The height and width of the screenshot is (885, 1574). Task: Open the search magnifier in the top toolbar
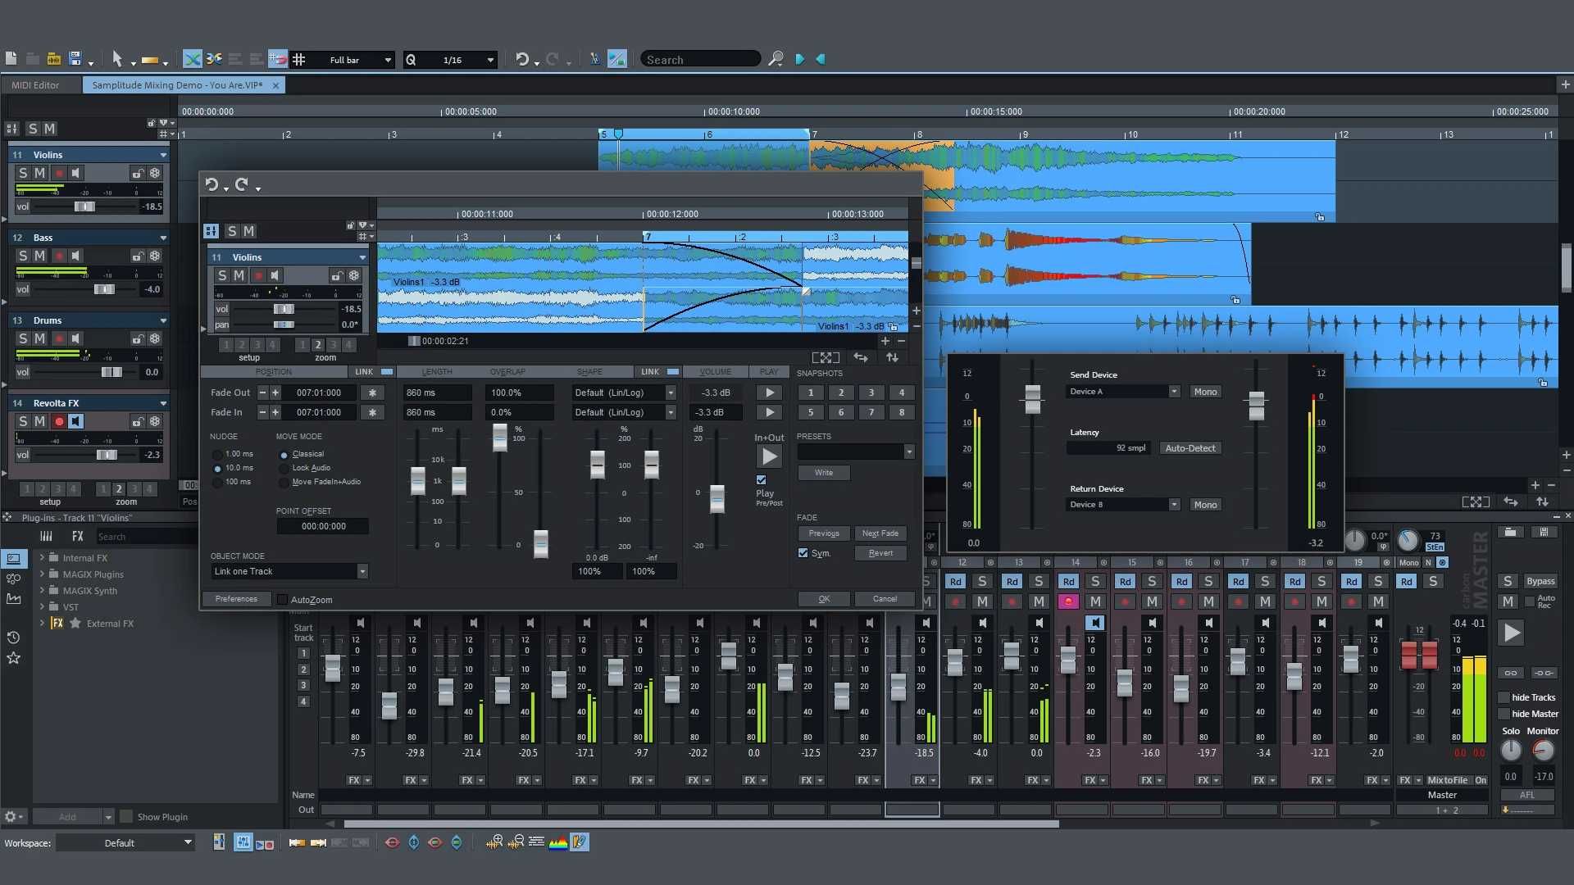pyautogui.click(x=776, y=59)
